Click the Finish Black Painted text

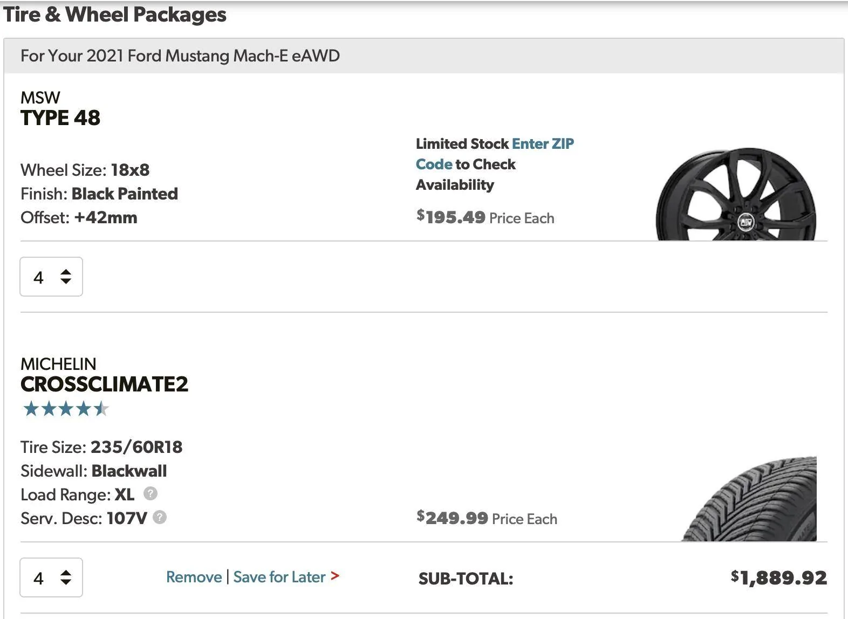99,194
